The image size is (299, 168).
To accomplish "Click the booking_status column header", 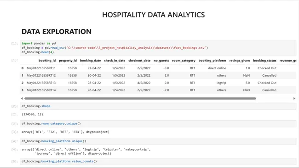I will [x=264, y=61].
